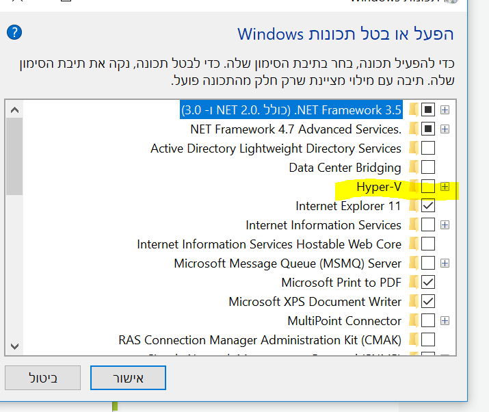Click the folder icon beside MultiPoint Connector
This screenshot has width=489, height=412.
413,321
